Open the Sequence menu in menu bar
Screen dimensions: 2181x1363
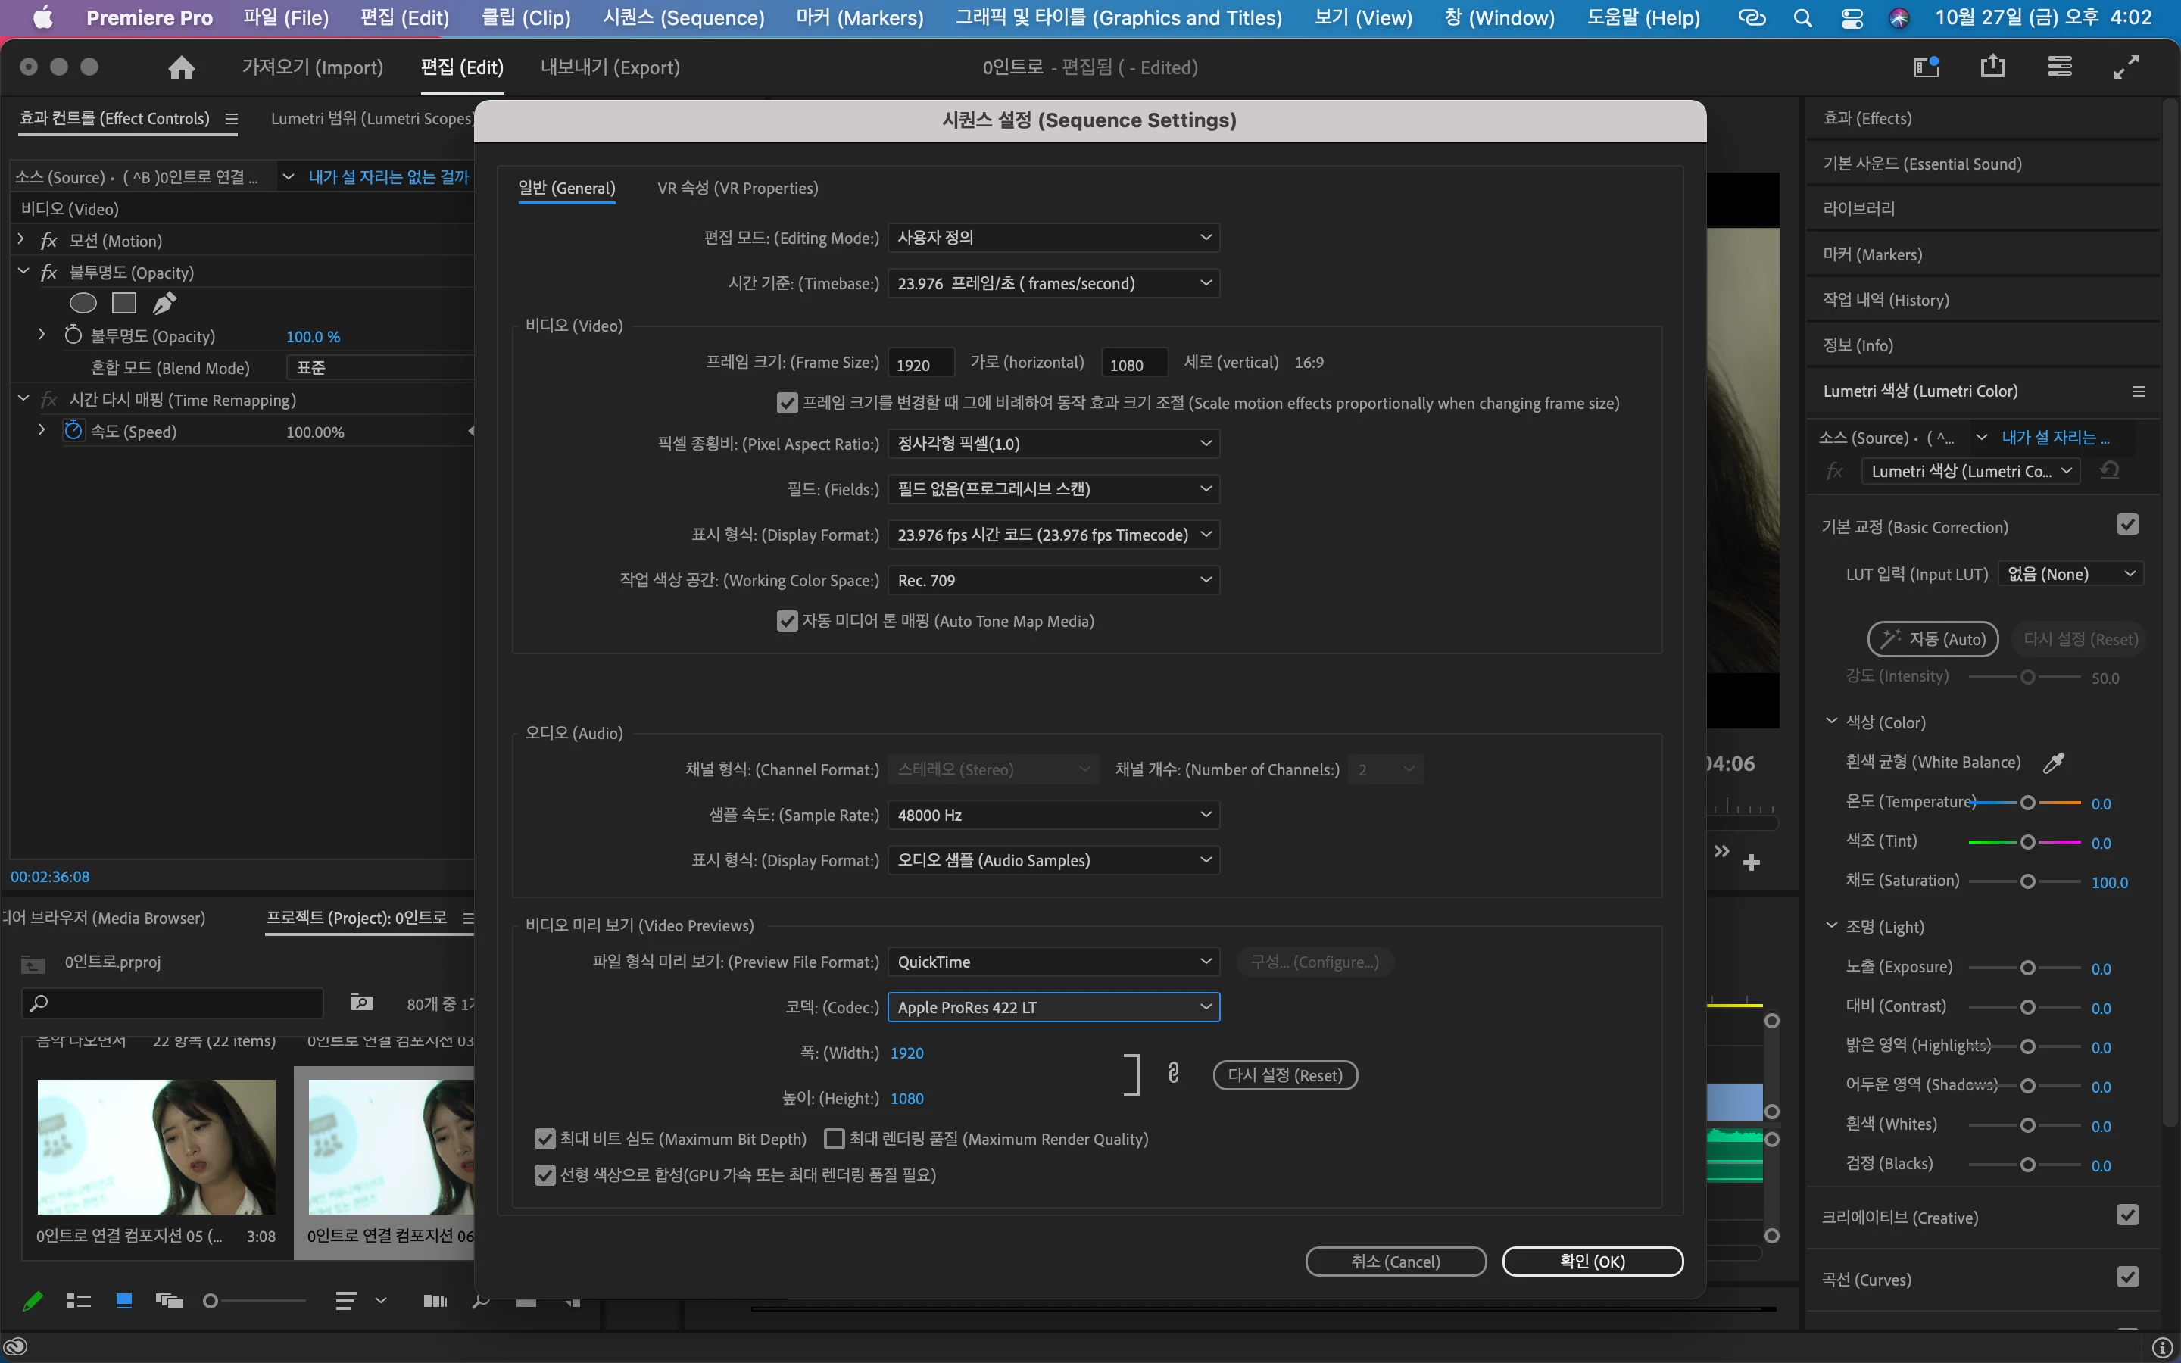[683, 18]
